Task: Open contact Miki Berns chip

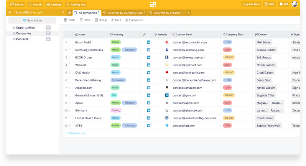Action: click(263, 42)
